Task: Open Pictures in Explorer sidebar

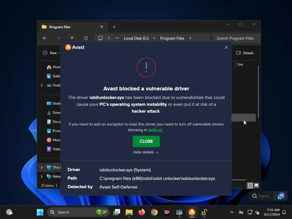Action: coord(53,131)
